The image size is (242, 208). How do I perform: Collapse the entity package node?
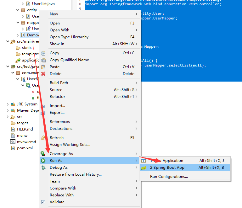coord(18,10)
